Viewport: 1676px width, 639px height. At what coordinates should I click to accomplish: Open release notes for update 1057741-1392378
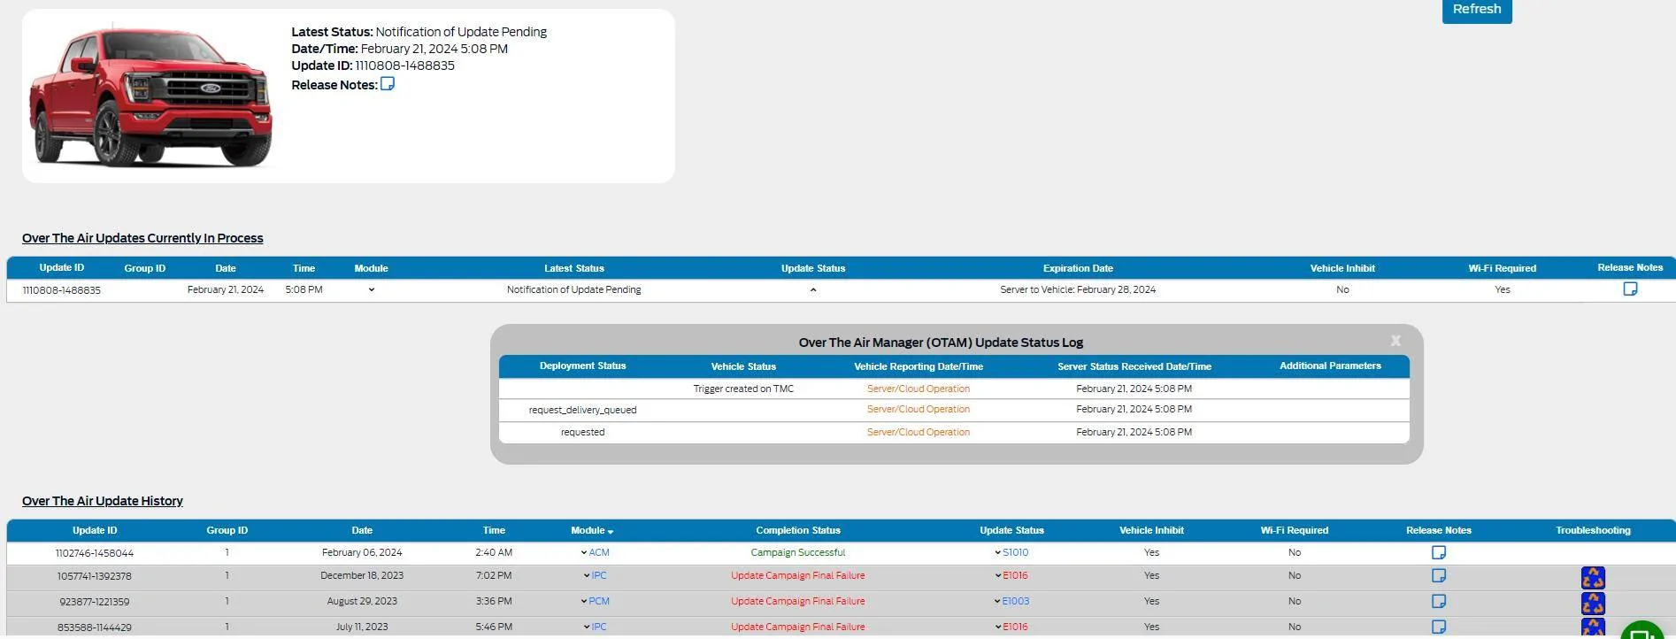coord(1439,575)
